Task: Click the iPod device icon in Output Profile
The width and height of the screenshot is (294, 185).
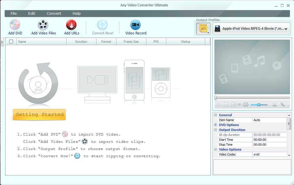Action: pyautogui.click(x=218, y=29)
